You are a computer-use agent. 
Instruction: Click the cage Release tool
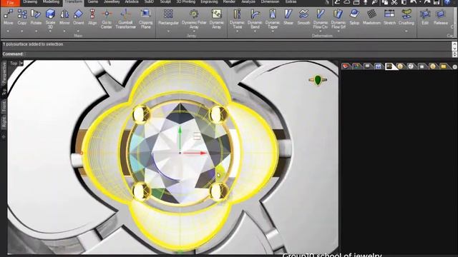(441, 17)
